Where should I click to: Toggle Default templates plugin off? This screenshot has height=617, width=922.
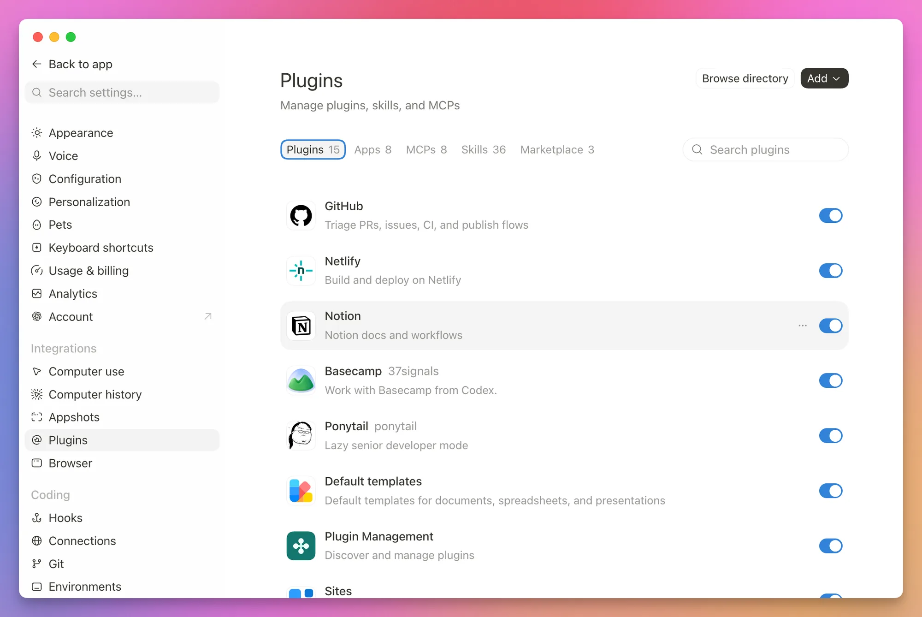coord(831,491)
